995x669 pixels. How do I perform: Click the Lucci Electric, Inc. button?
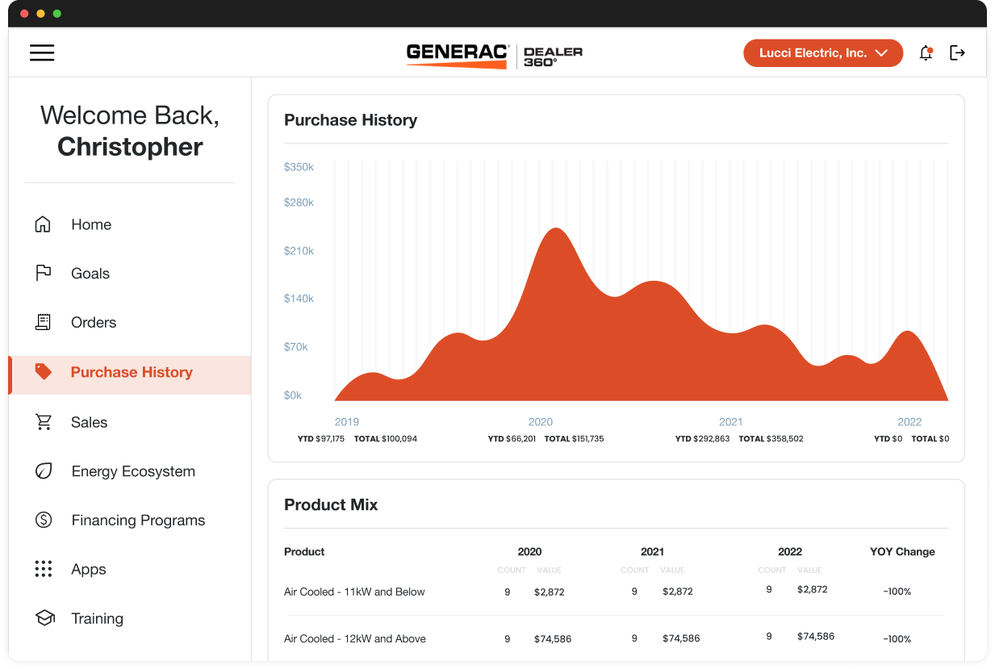[x=822, y=52]
